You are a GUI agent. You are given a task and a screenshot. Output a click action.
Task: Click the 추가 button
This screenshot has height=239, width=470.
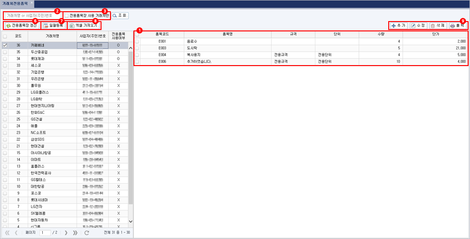(x=399, y=26)
